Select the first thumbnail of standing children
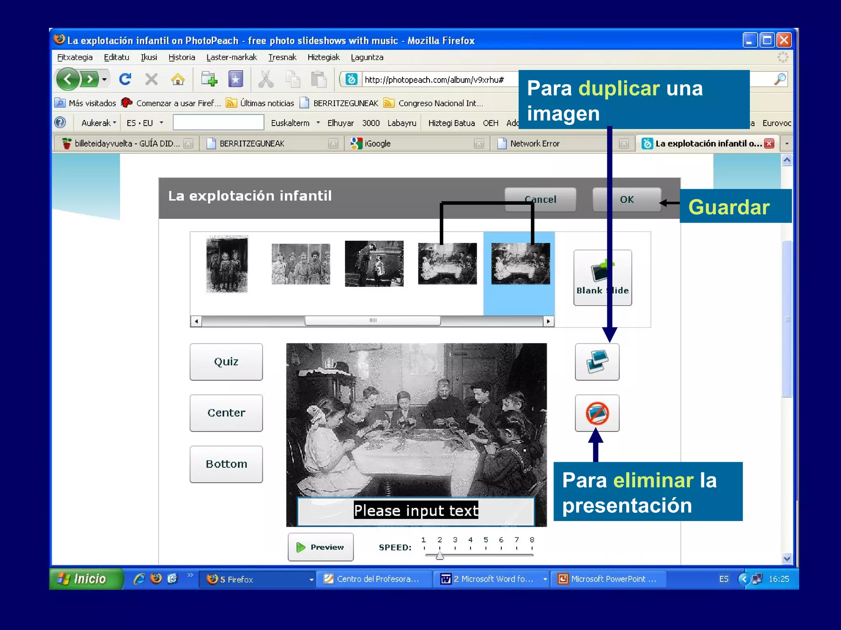This screenshot has width=841, height=630. [227, 264]
